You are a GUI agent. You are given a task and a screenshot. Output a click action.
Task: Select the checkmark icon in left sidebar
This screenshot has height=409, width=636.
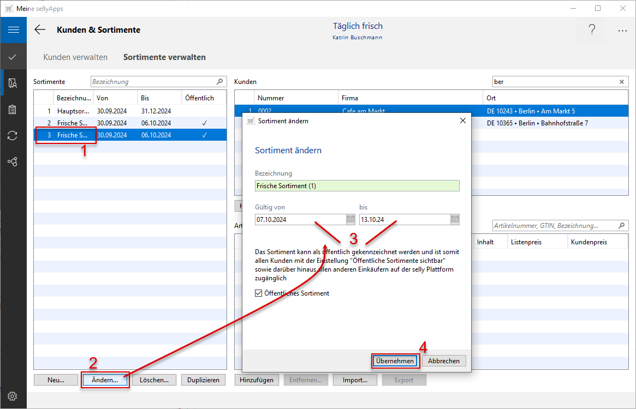pyautogui.click(x=13, y=57)
